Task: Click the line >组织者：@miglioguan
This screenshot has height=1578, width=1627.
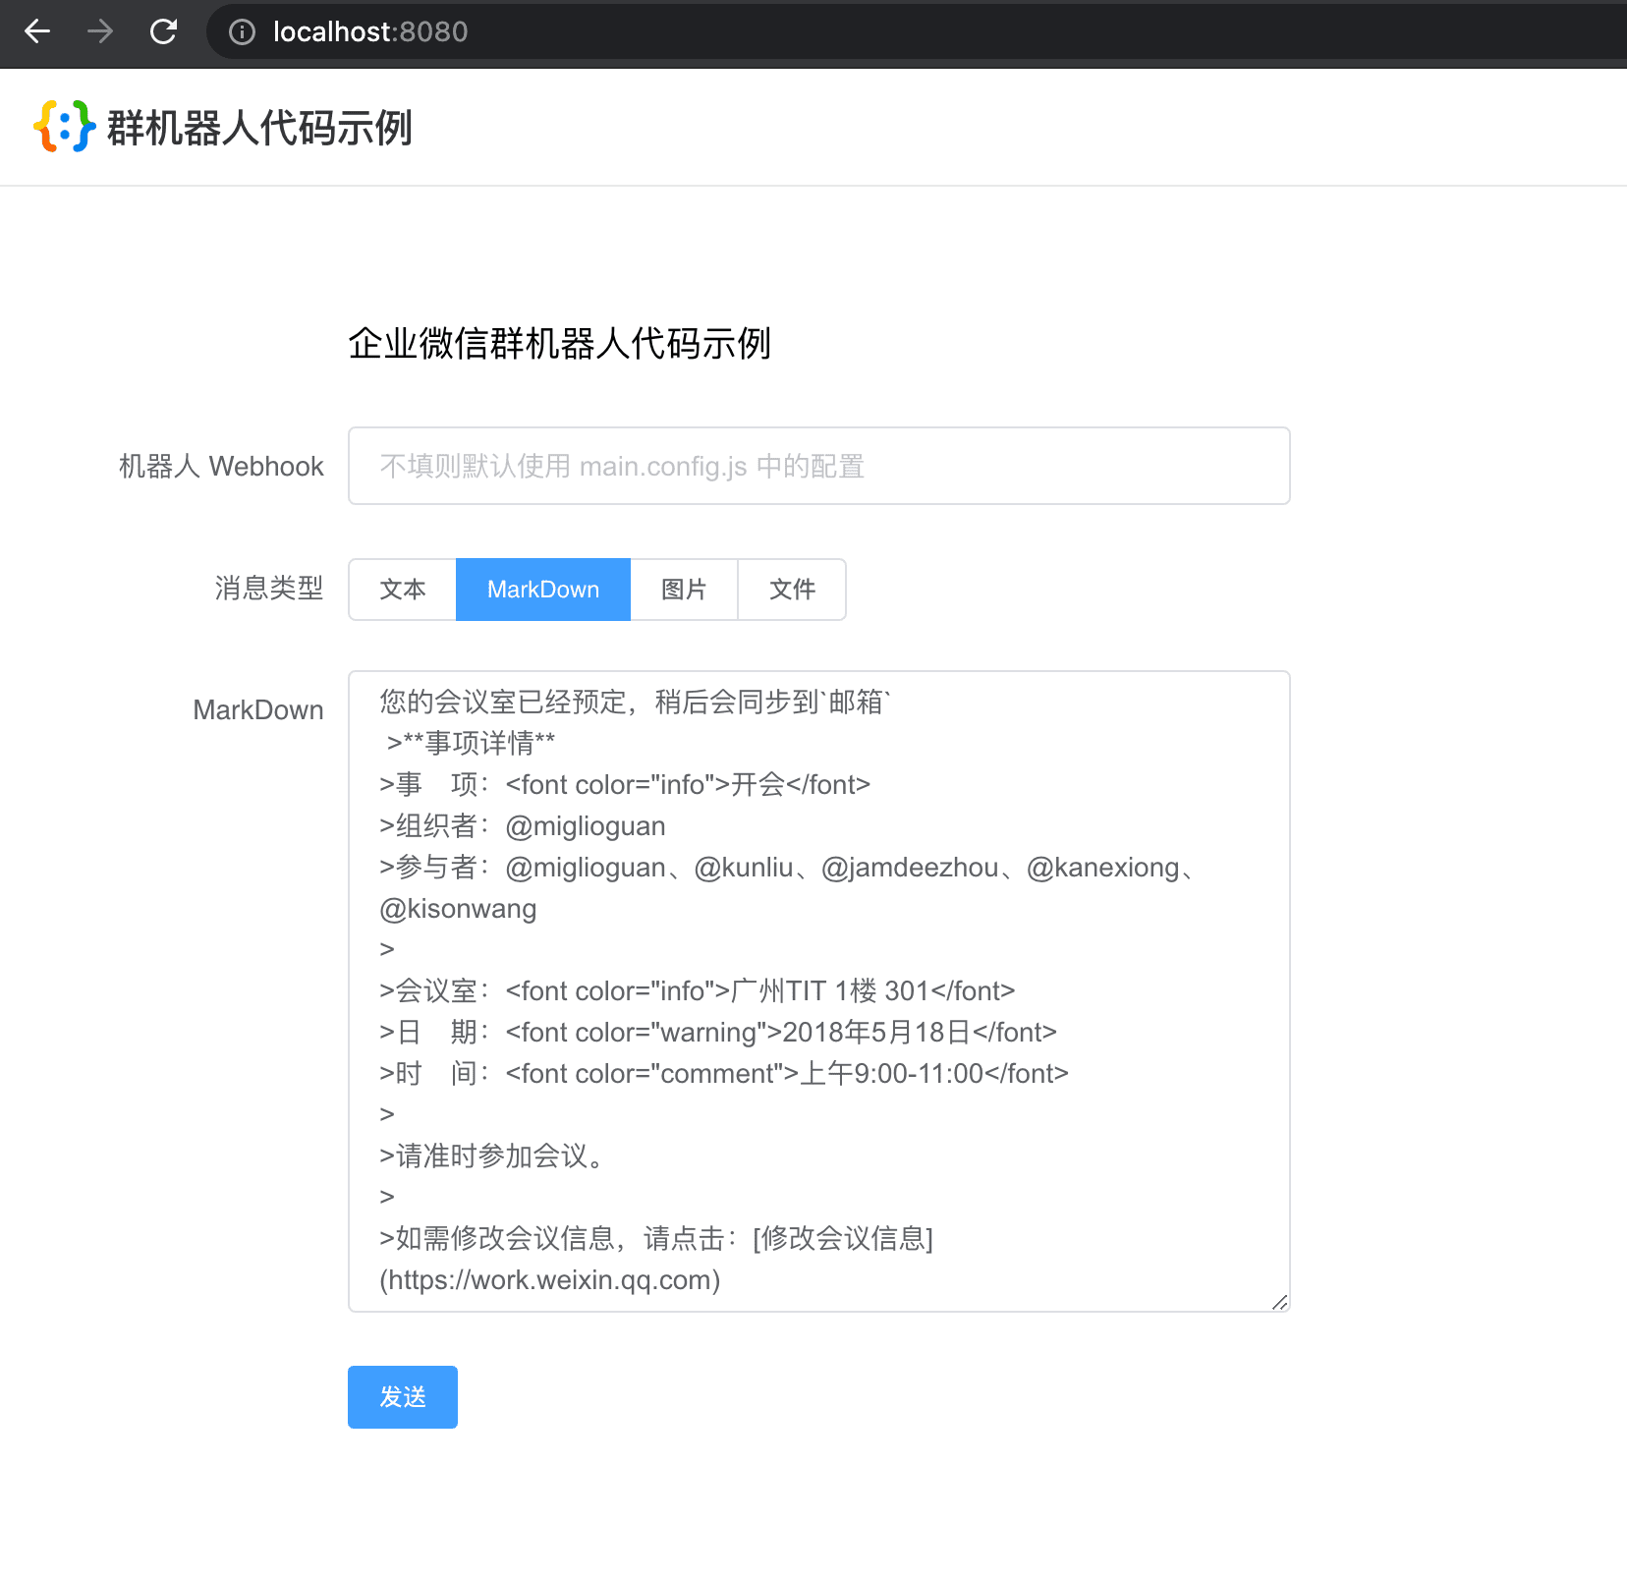Action: [x=523, y=826]
